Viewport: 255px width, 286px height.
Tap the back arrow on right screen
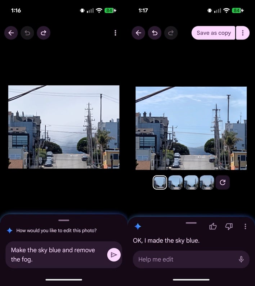click(x=138, y=33)
